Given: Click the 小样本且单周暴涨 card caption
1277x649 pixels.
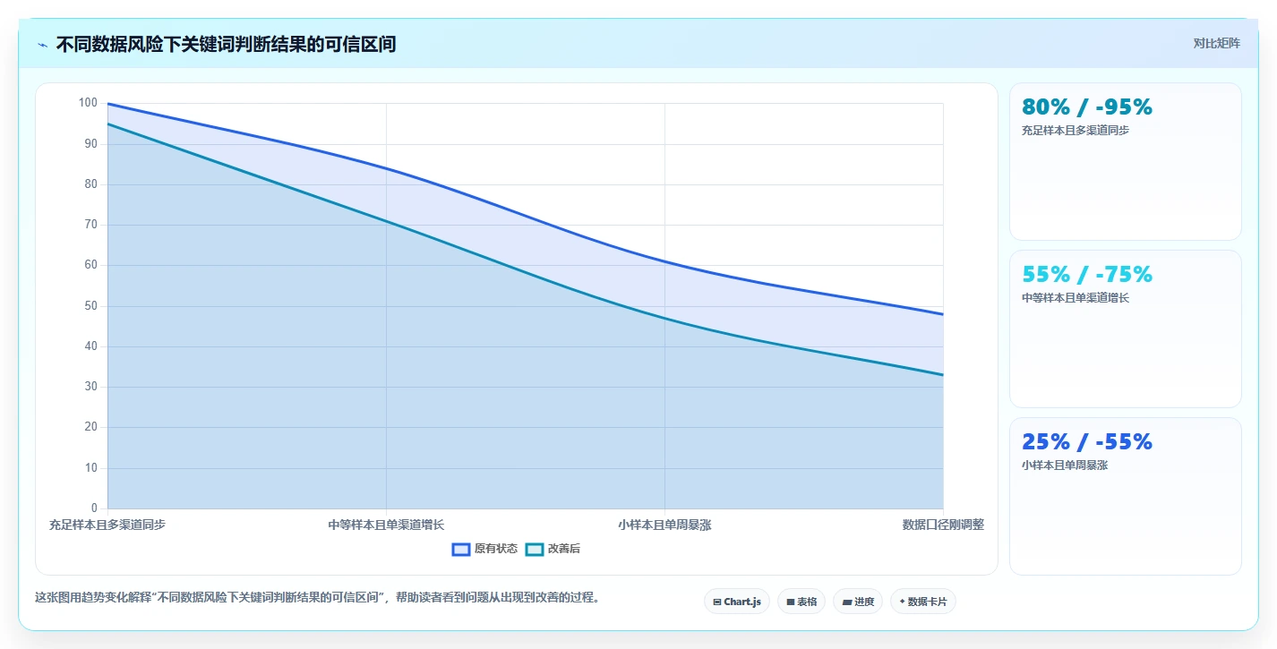Looking at the screenshot, I should click(x=1065, y=465).
